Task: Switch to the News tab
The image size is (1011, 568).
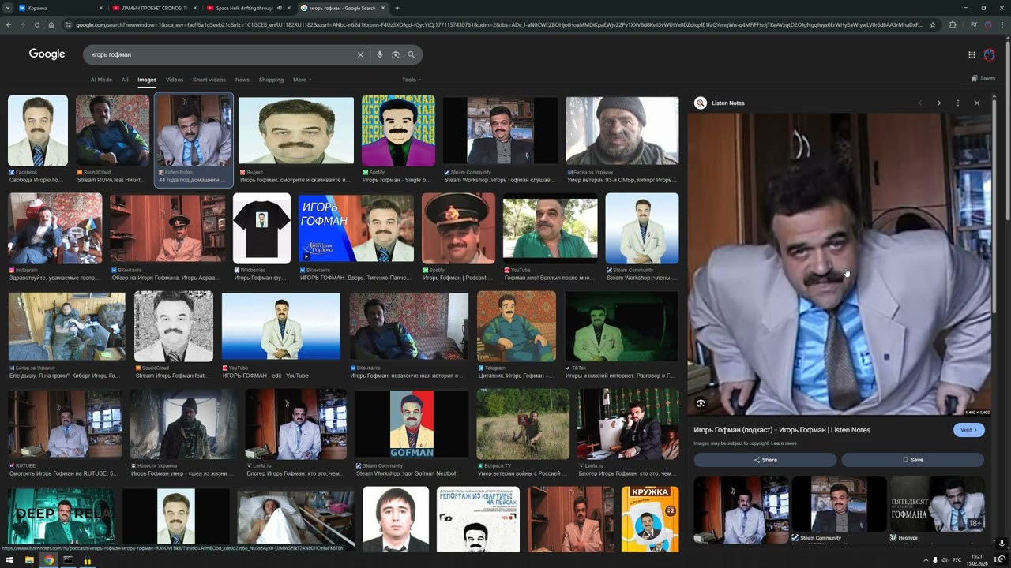Action: (x=242, y=80)
